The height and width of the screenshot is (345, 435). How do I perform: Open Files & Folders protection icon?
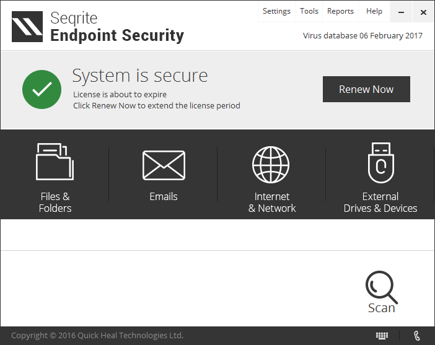coord(55,161)
